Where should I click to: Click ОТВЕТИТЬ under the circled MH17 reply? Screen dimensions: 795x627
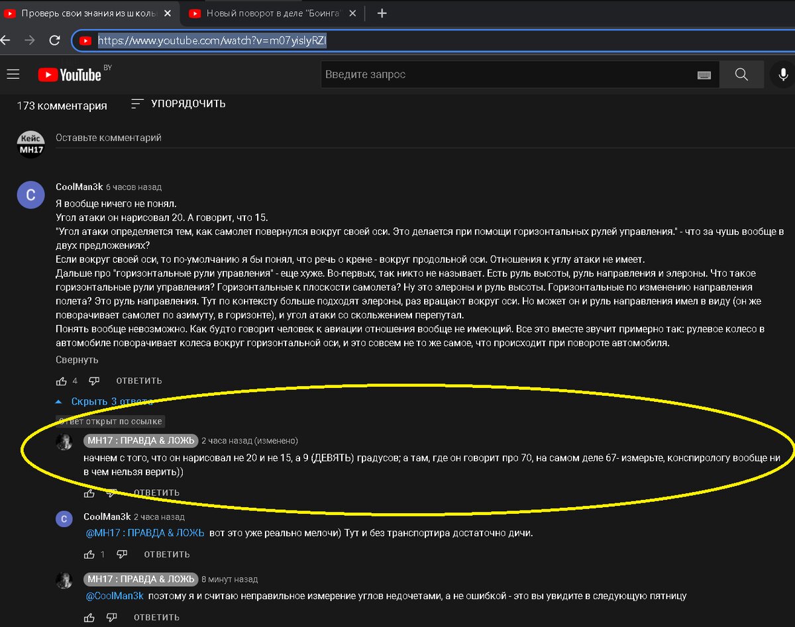pyautogui.click(x=157, y=493)
